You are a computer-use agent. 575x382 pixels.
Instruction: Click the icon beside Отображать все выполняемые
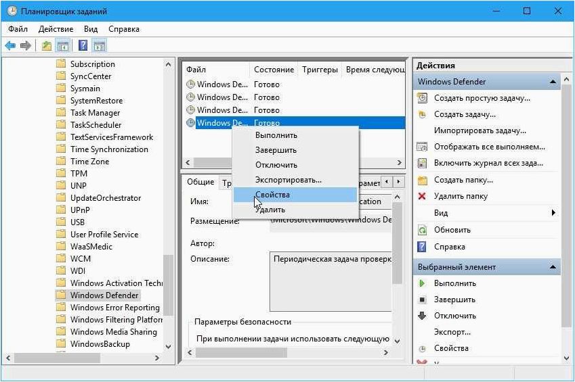[422, 147]
